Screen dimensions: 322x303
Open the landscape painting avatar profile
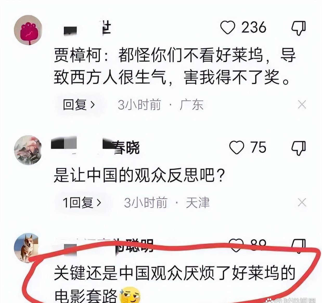click(28, 150)
